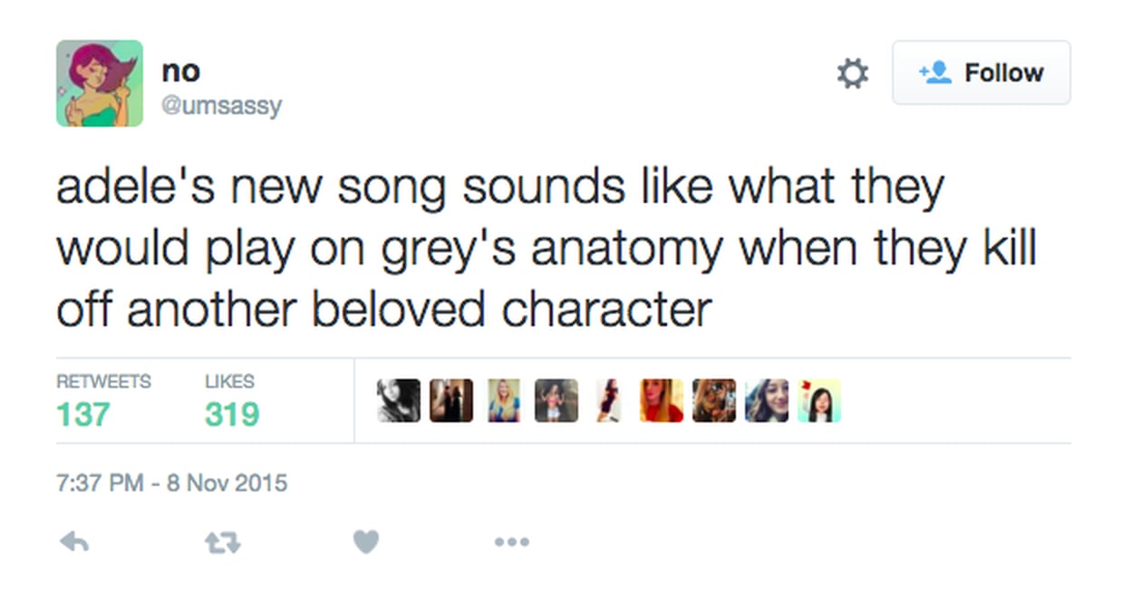Screen dimensions: 1133x600
Task: Click the eighth liker avatar thumbnail
Action: click(767, 401)
